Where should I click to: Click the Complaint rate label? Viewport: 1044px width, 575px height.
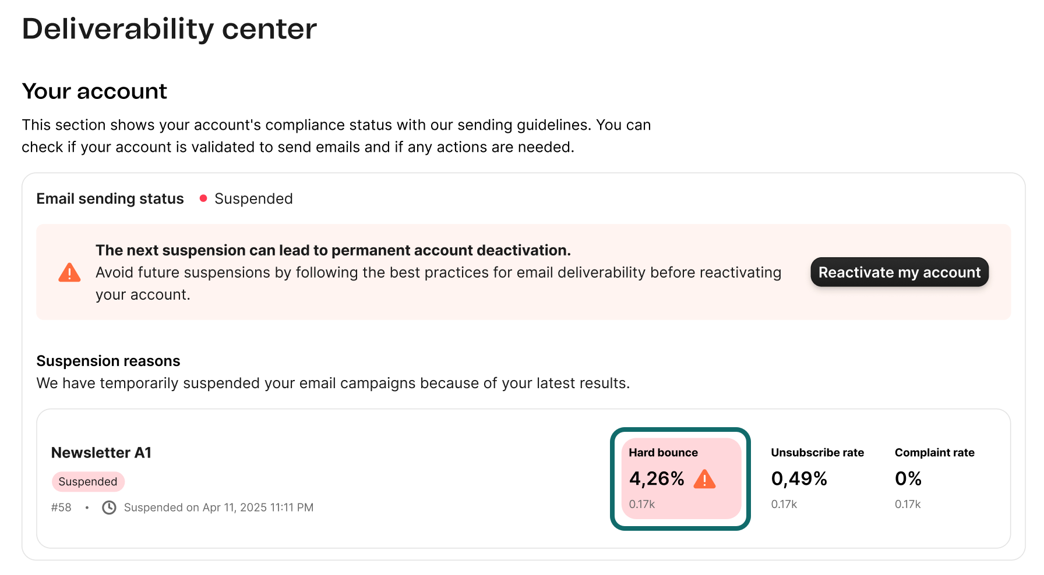tap(934, 453)
